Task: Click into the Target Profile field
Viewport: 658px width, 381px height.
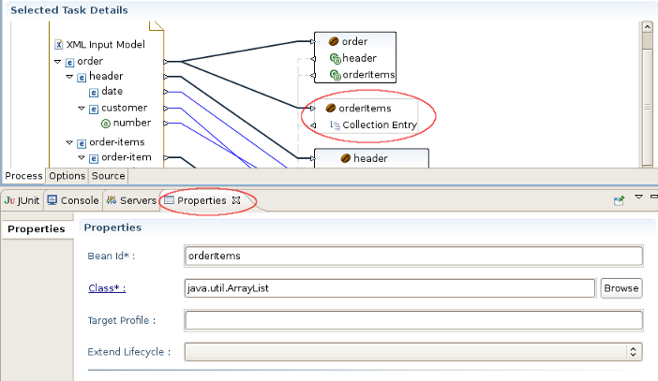Action: click(413, 321)
